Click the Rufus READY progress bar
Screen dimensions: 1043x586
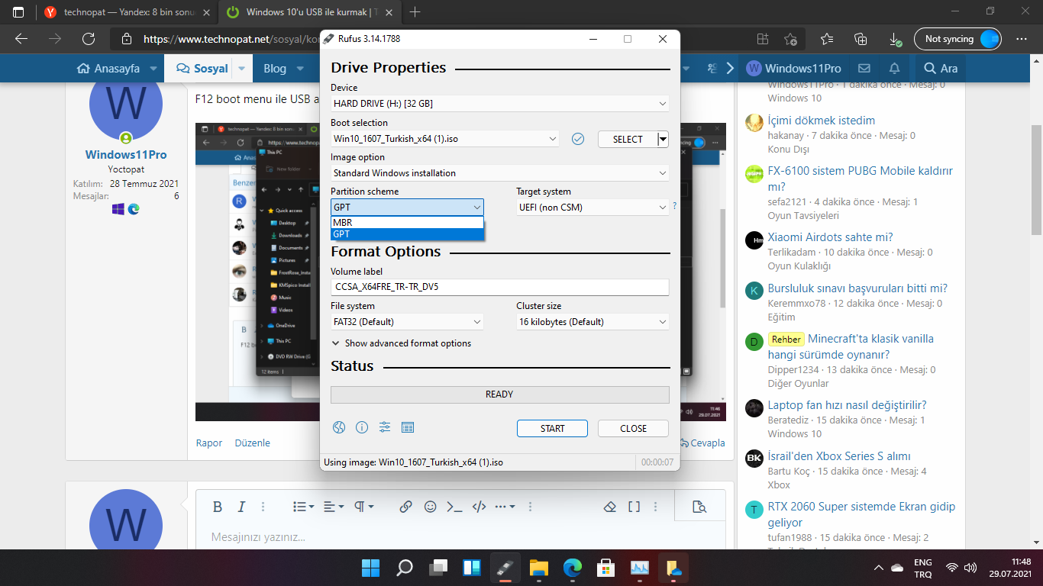coord(500,394)
